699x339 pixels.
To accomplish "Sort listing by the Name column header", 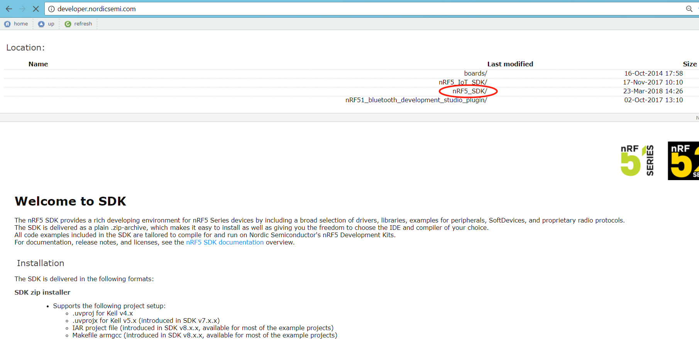I will (38, 64).
